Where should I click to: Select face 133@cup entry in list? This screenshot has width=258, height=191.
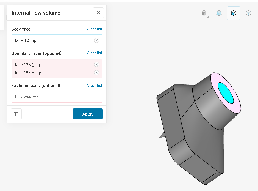tap(28, 65)
